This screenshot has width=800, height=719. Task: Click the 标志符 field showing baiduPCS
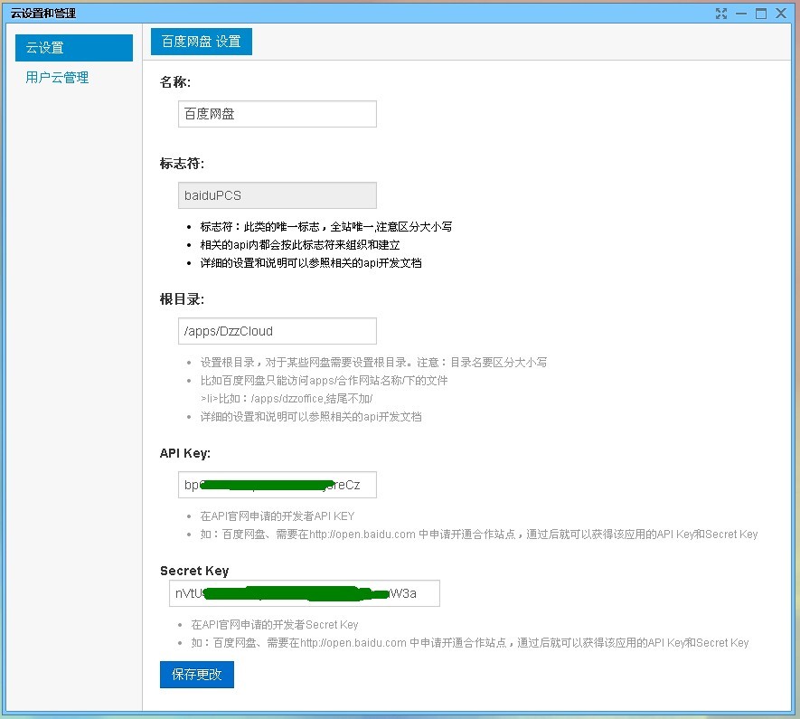(277, 195)
